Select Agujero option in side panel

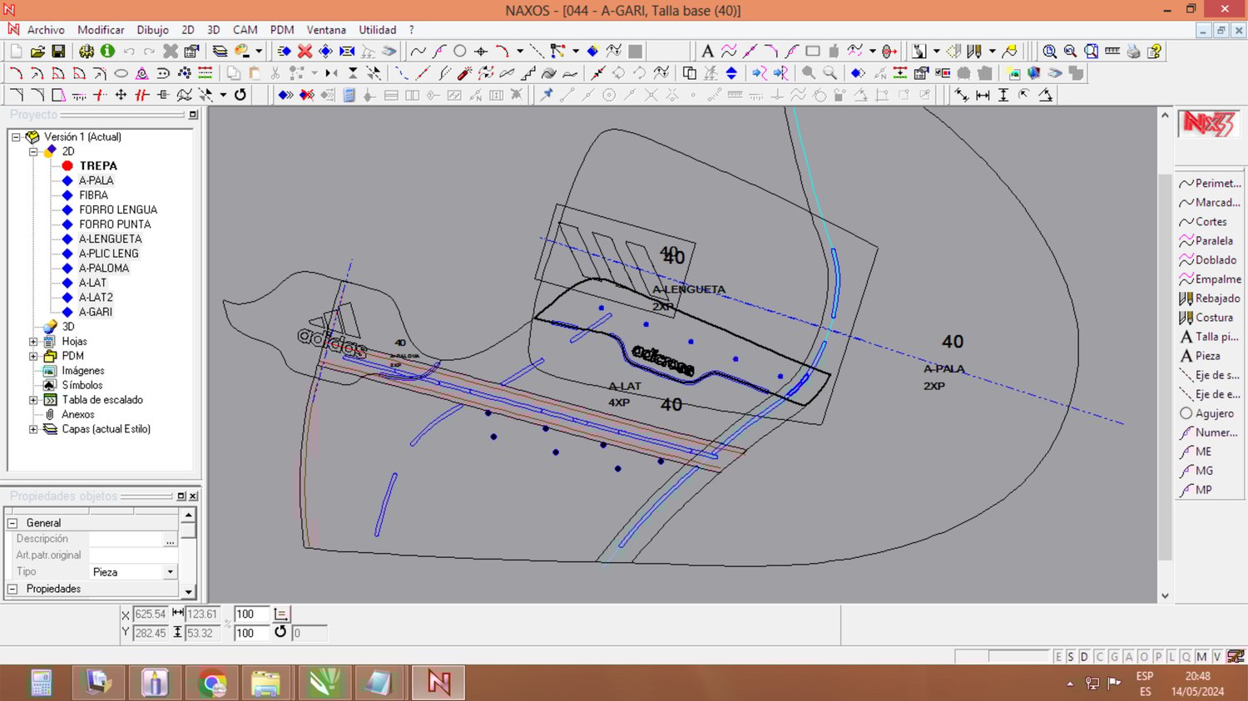(x=1207, y=413)
